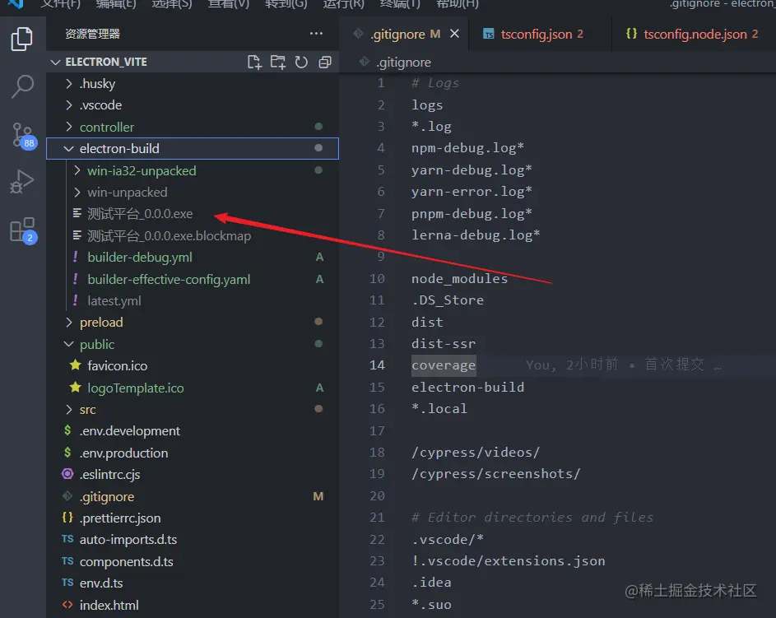
Task: Open the explorer more actions ellipsis
Action: 316,34
